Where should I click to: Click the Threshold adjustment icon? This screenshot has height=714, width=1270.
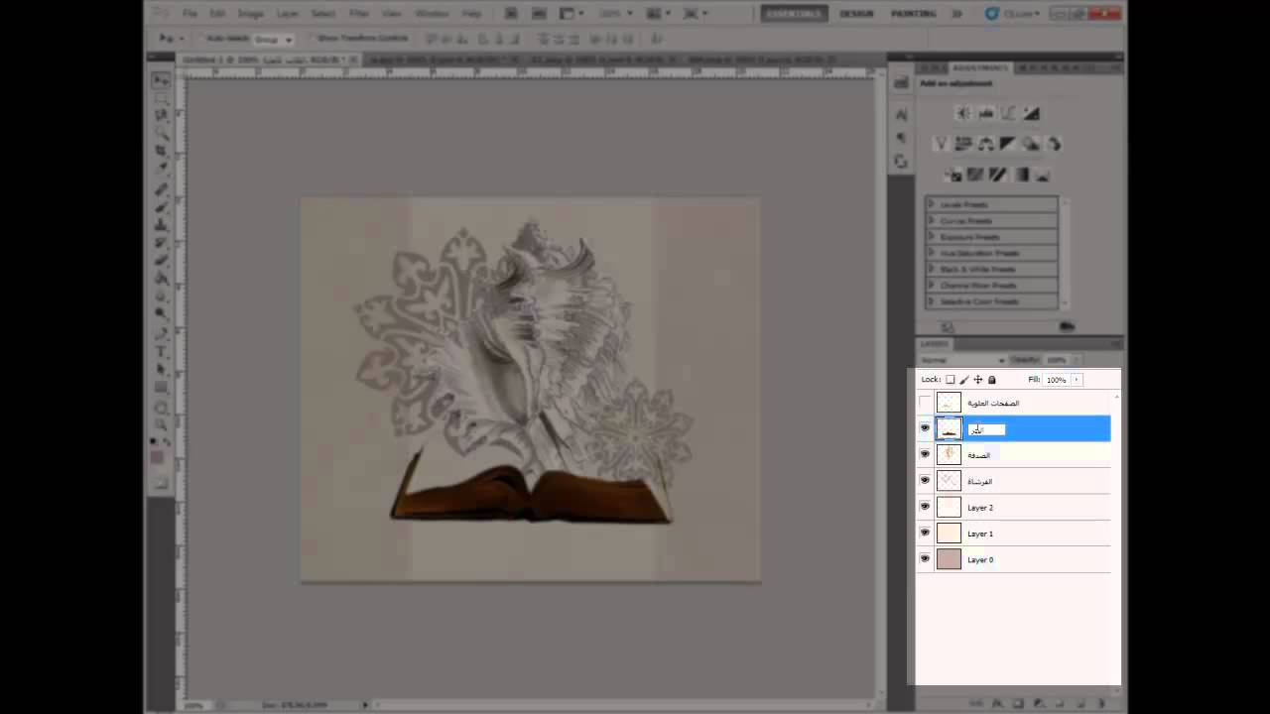coord(998,175)
